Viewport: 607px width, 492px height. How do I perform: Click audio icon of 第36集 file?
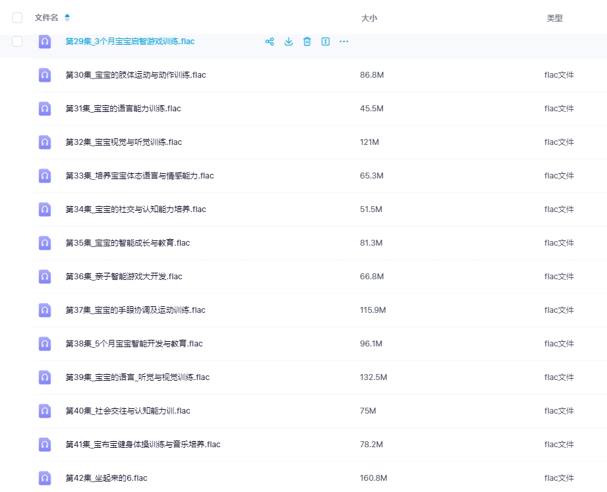pyautogui.click(x=45, y=277)
